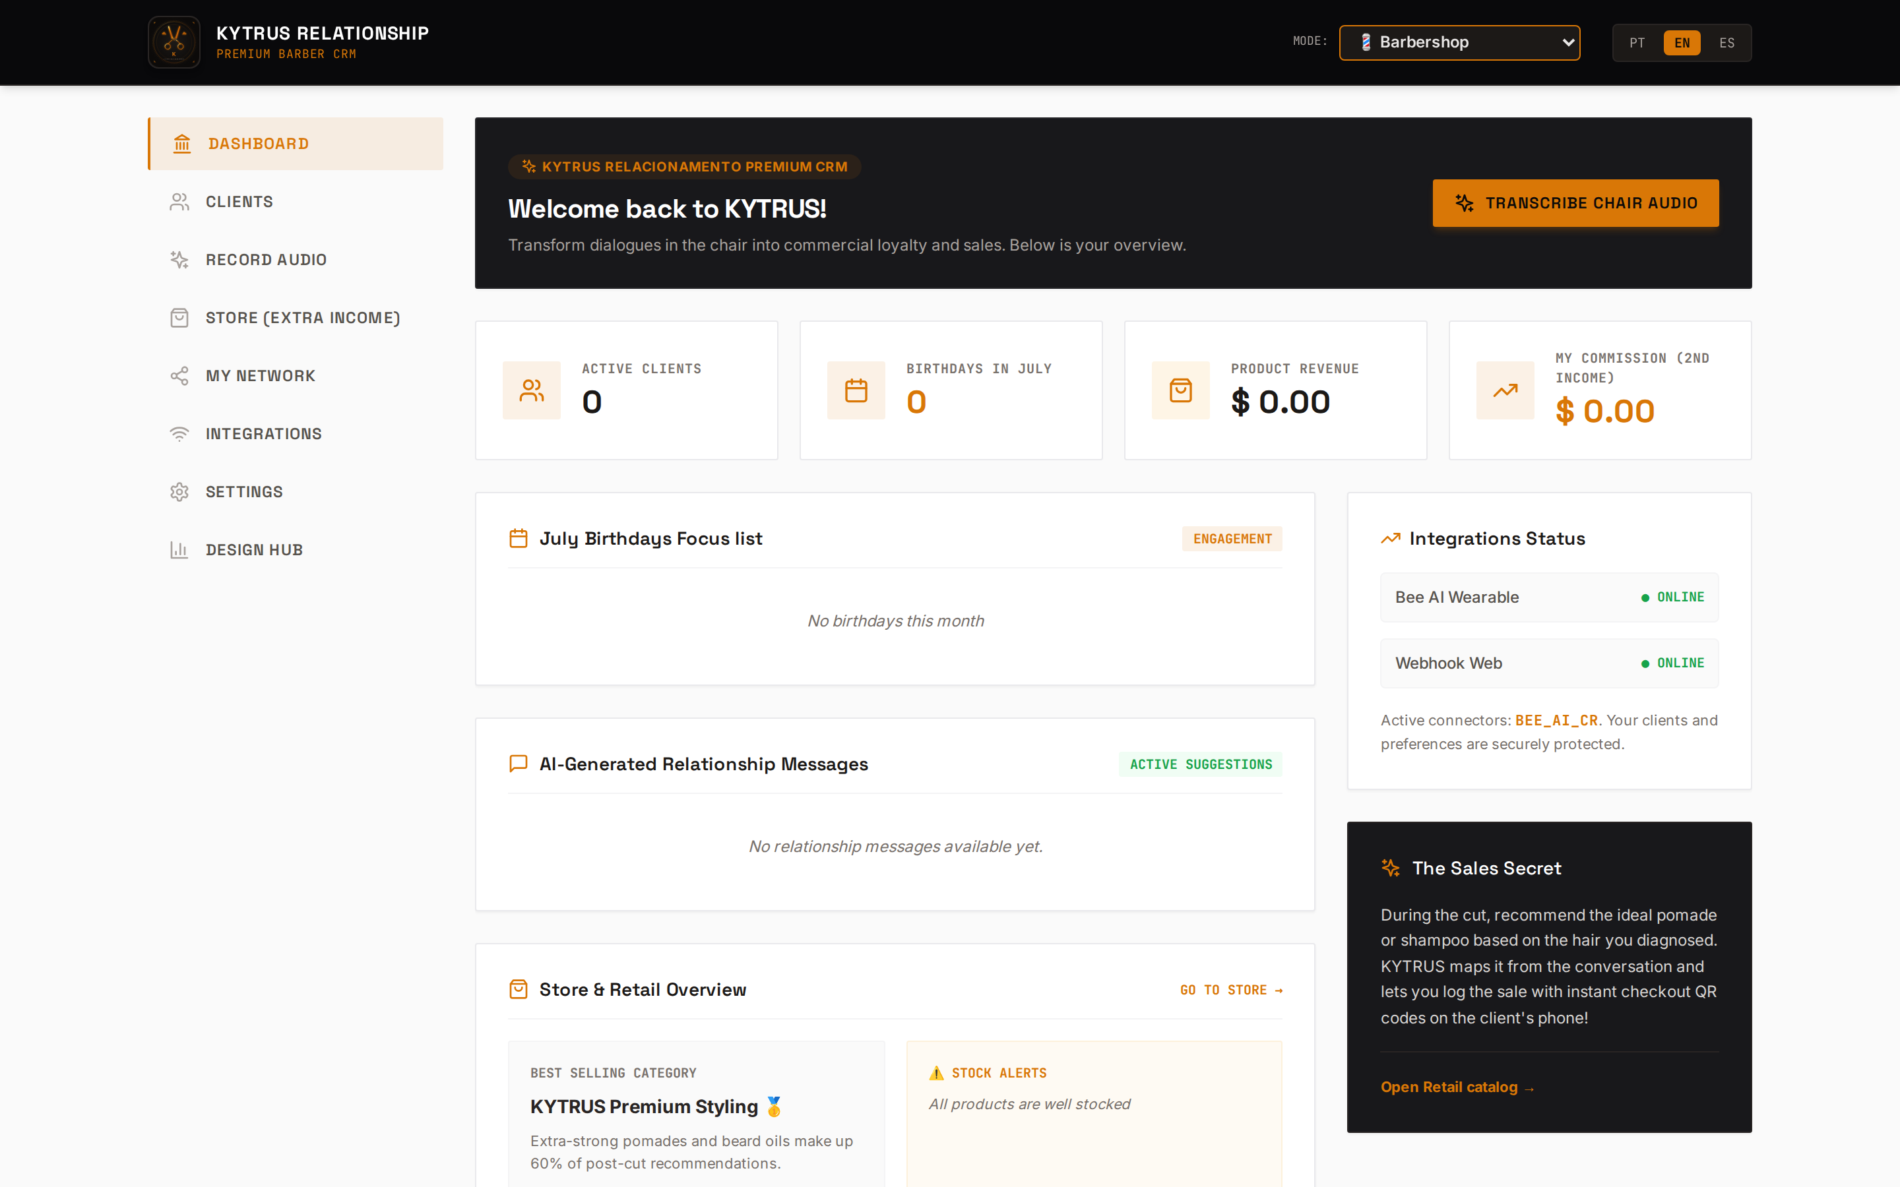
Task: Click the Dashboard building icon in sidebar
Action: click(x=182, y=144)
